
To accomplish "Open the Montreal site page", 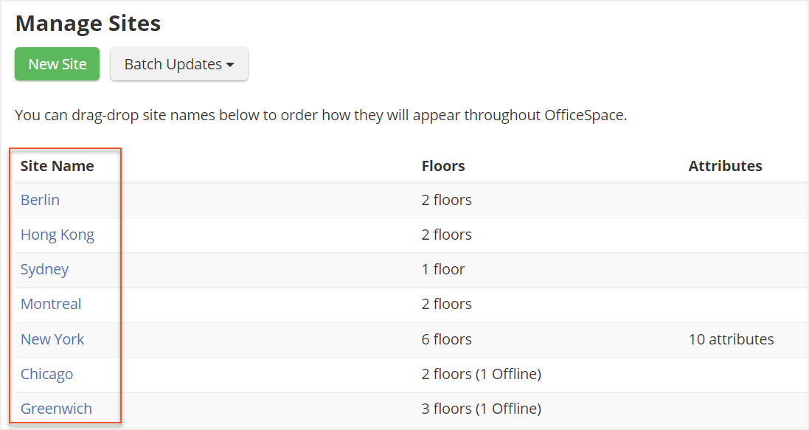I will (51, 303).
